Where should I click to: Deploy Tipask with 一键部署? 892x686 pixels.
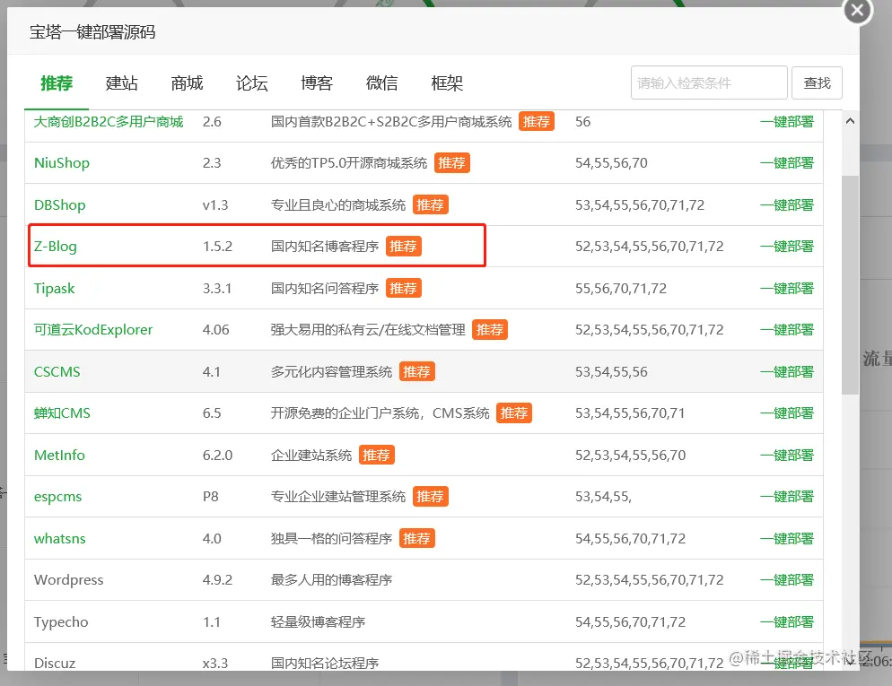coord(787,288)
